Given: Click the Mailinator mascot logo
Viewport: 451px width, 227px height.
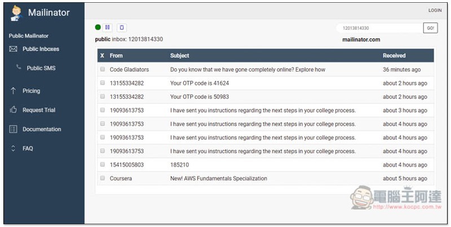Looking at the screenshot, I should pos(16,13).
